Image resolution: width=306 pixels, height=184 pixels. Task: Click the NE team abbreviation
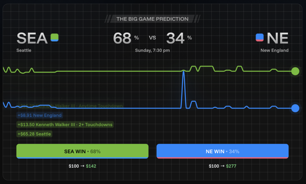(x=277, y=38)
